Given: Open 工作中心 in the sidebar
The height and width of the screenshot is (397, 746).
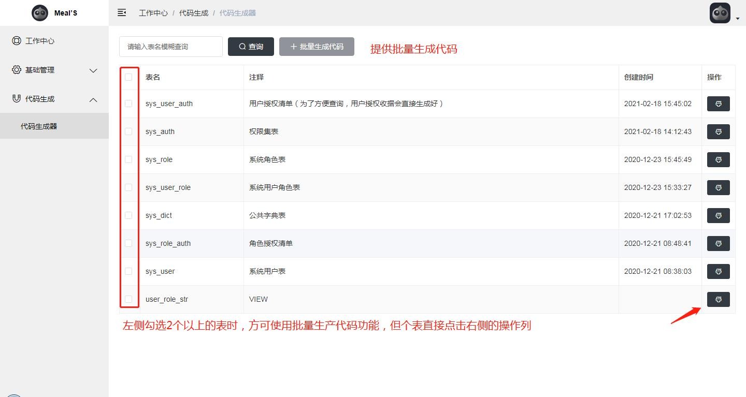Looking at the screenshot, I should click(x=40, y=41).
